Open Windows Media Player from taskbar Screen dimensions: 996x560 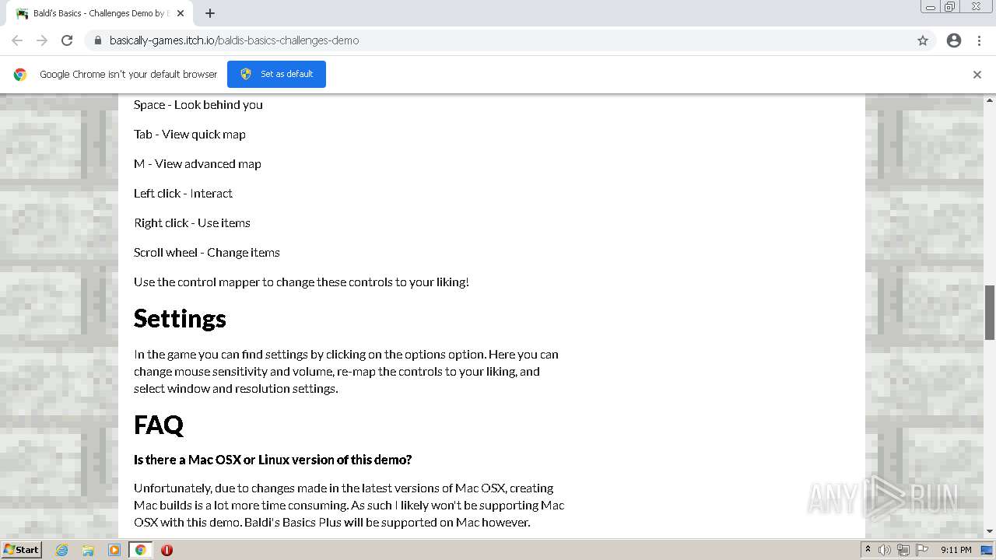point(114,550)
